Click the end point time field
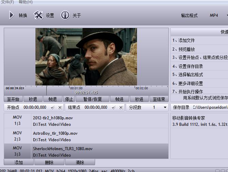 pos(96,107)
